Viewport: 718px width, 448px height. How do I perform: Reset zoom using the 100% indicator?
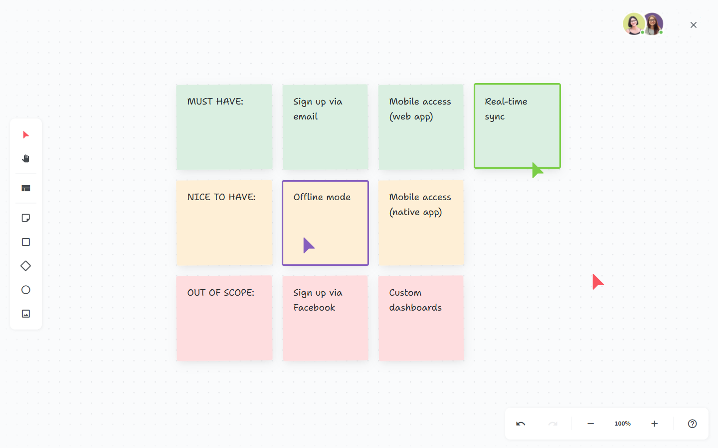tap(622, 424)
